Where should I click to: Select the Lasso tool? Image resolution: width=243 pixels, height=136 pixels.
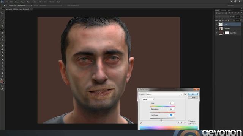pyautogui.click(x=2, y=20)
